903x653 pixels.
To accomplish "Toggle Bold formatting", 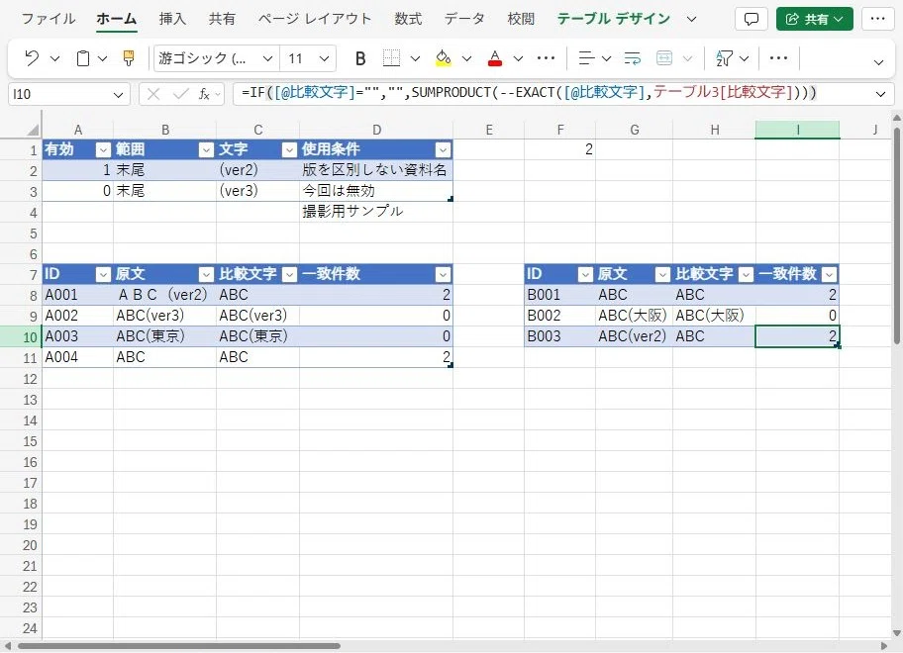I will [360, 58].
